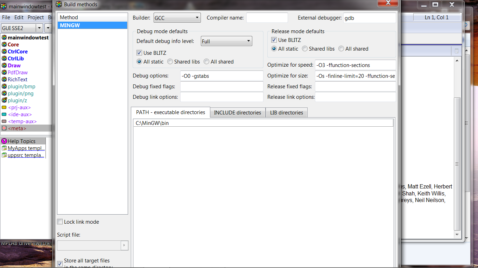Viewport: 478px width, 268px height.
Task: Switch to the INCLUDE directories tab
Action: 237,113
